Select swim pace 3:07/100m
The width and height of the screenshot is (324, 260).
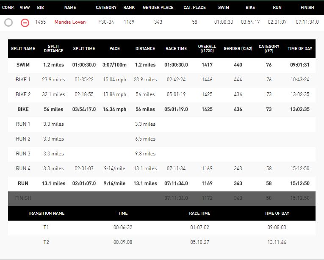[114, 65]
